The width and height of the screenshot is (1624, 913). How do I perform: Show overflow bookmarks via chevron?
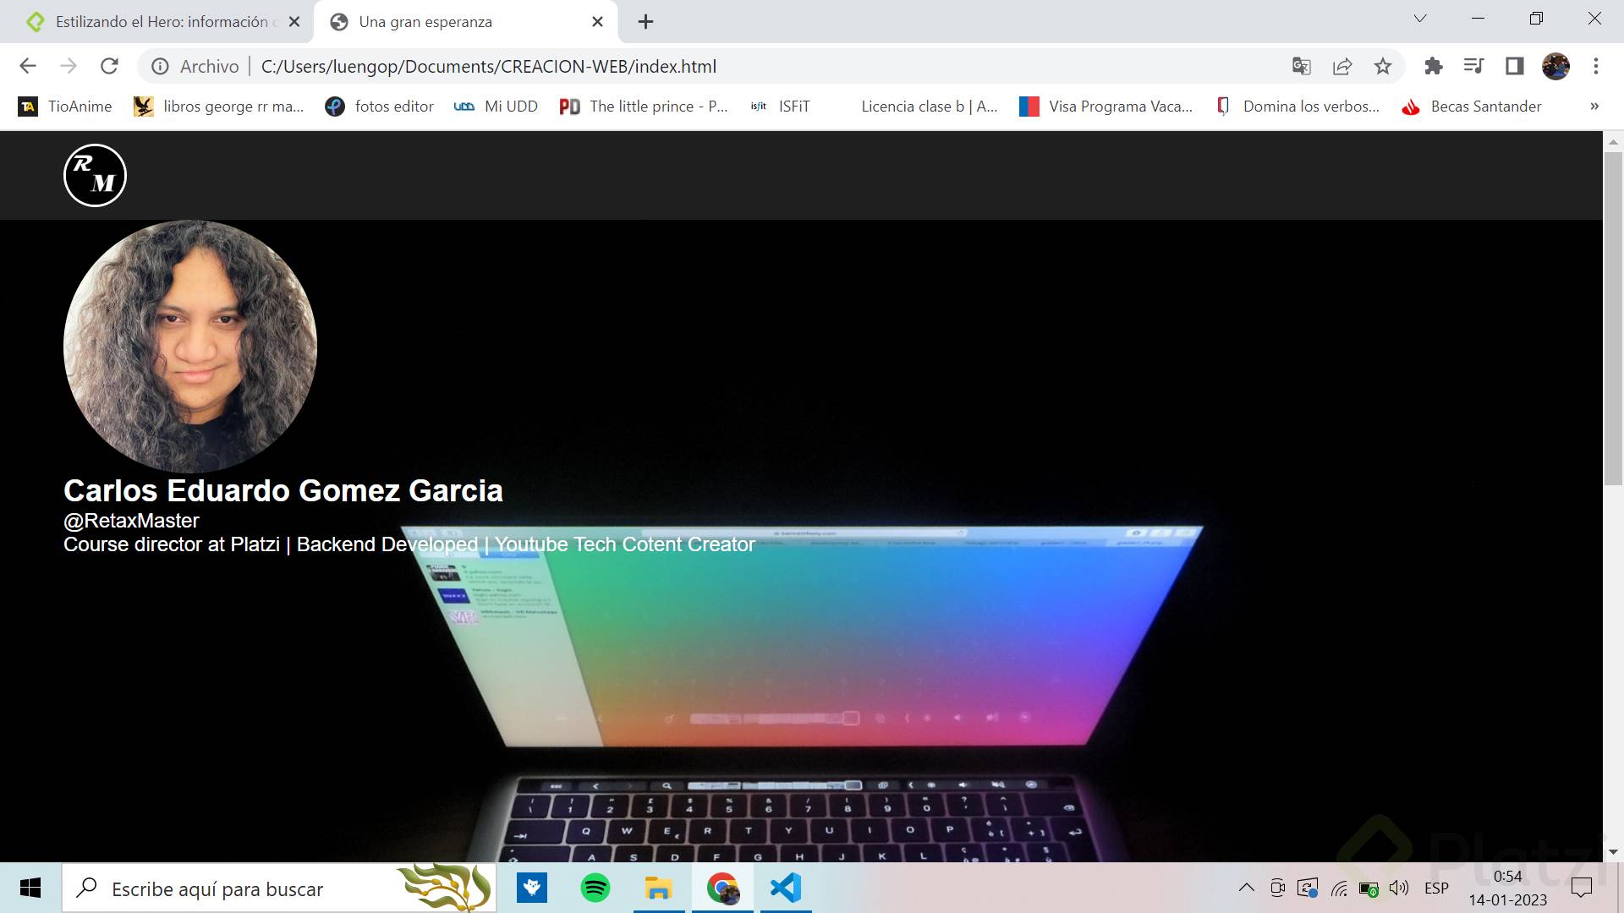click(1595, 107)
